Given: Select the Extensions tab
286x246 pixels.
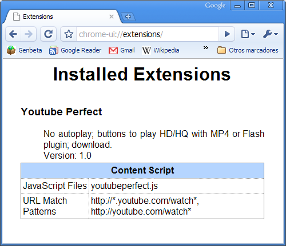Looking at the screenshot, I should [62, 17].
